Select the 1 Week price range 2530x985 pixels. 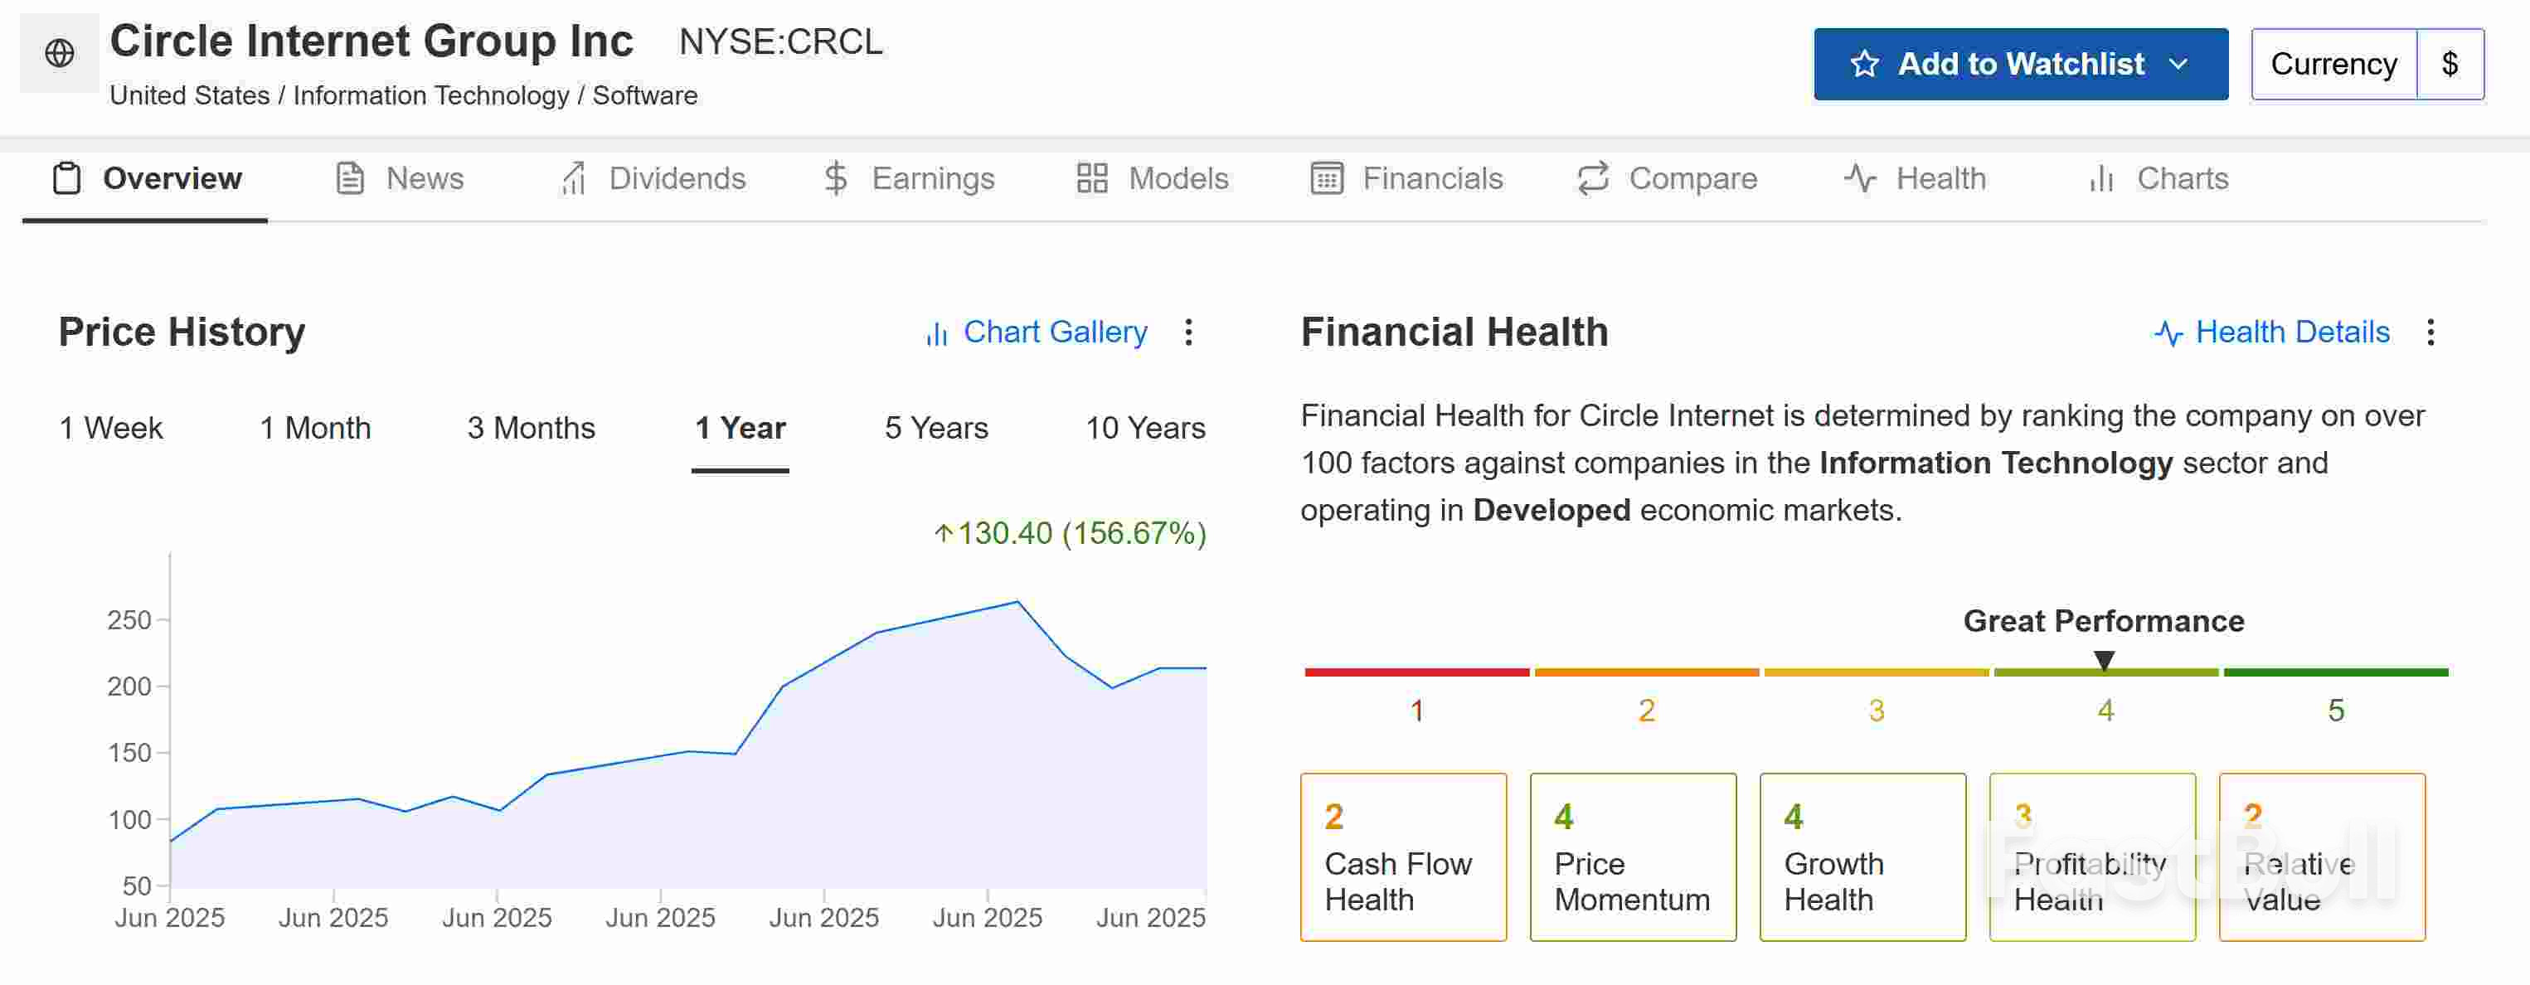[111, 428]
